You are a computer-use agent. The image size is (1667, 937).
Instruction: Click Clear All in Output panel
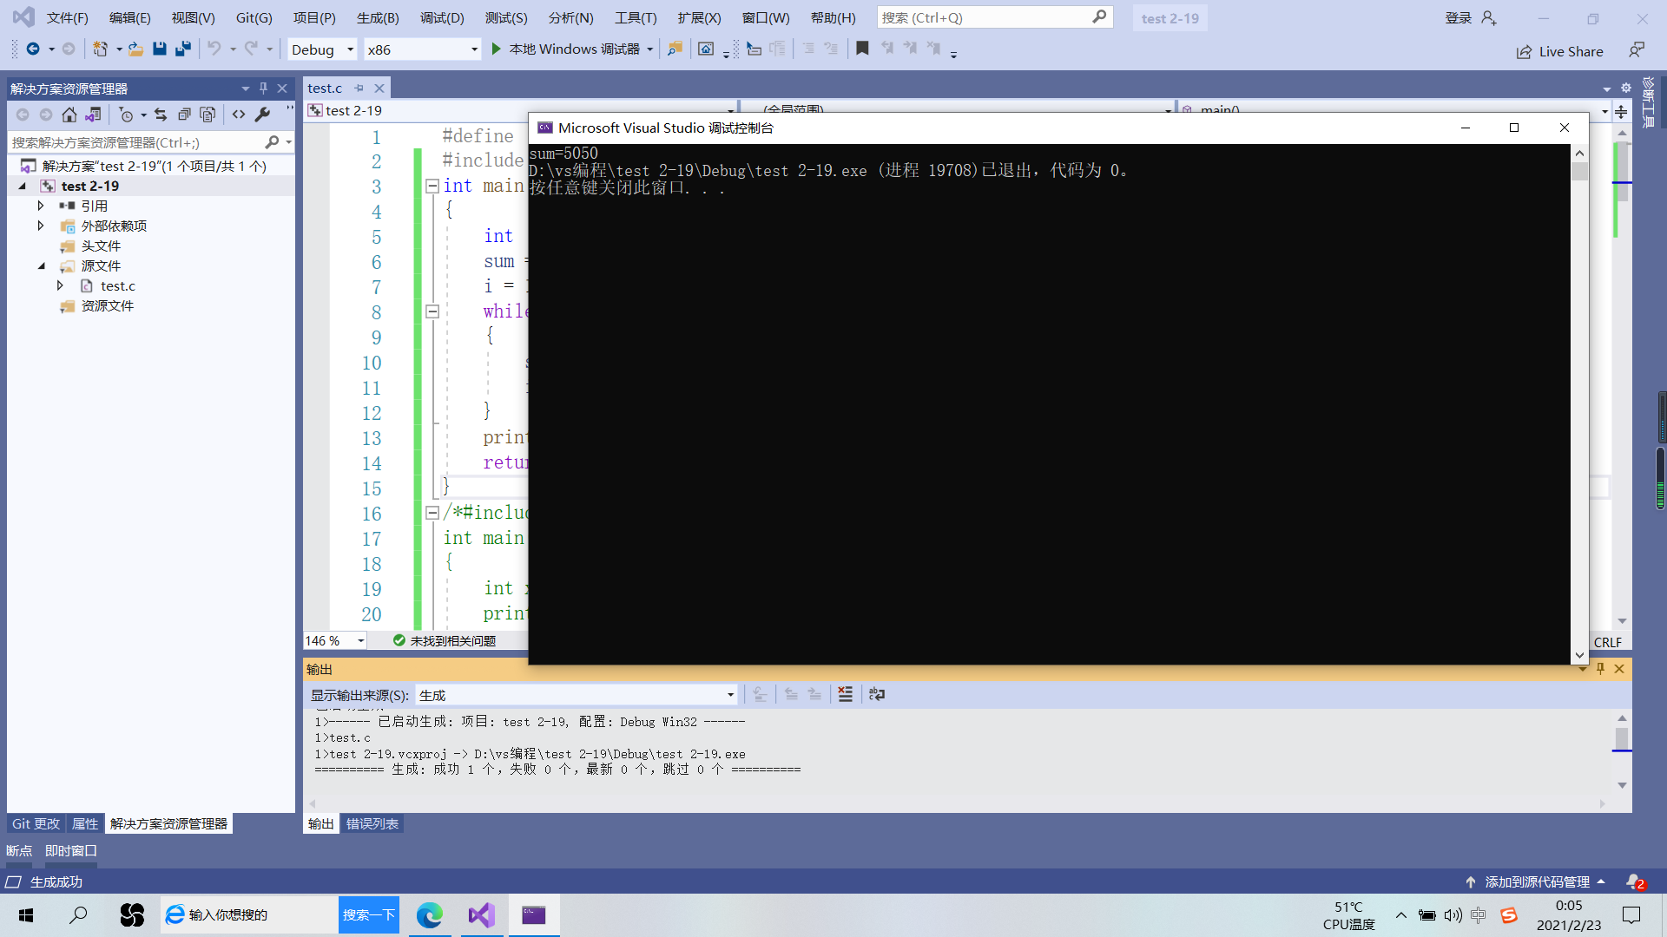pos(845,694)
